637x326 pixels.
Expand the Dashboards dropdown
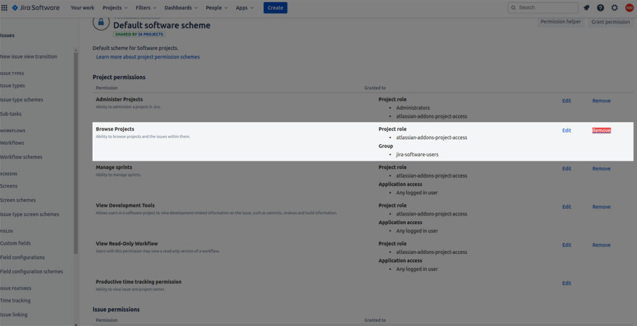(x=181, y=7)
